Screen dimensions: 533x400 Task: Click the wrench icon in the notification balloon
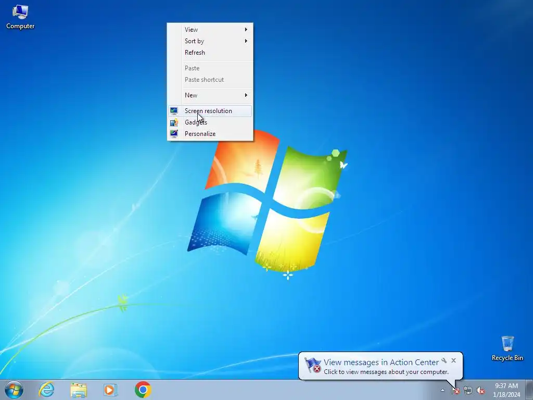point(444,360)
